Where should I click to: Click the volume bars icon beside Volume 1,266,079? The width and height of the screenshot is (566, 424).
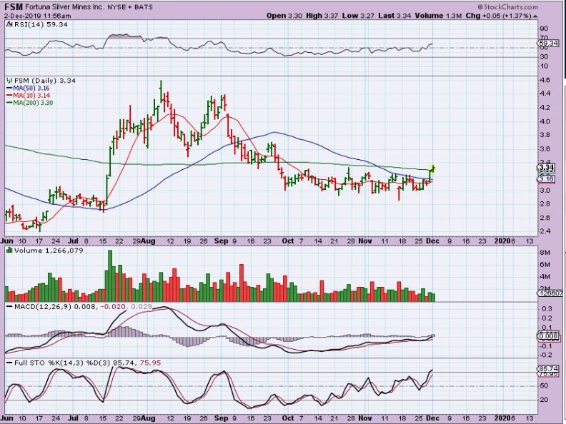coord(9,251)
